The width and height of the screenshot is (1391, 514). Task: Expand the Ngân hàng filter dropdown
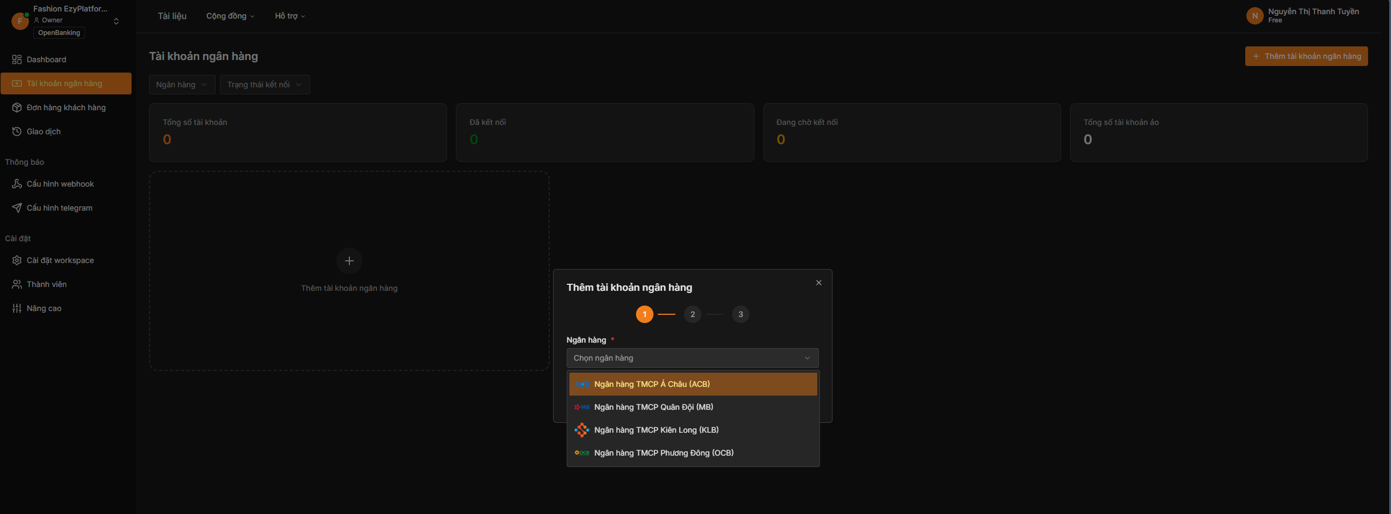pos(182,85)
